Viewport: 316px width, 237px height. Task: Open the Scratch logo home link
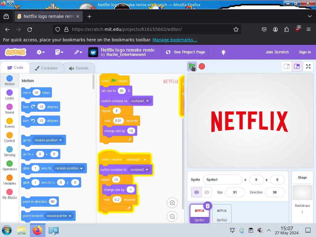click(16, 52)
